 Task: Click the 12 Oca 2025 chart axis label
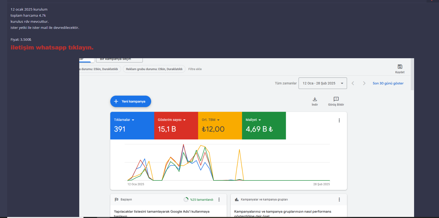(x=136, y=184)
